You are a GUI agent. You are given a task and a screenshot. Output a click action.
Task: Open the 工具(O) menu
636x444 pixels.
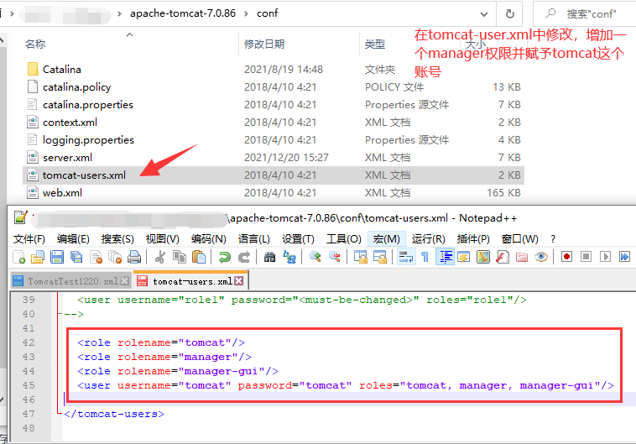(x=344, y=239)
